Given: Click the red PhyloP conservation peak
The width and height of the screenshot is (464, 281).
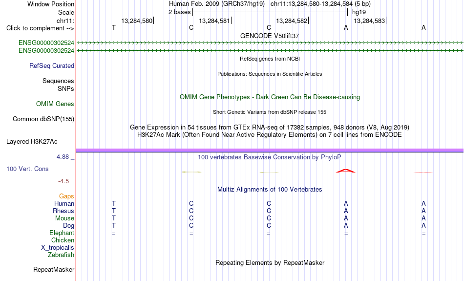Looking at the screenshot, I should coord(346,171).
